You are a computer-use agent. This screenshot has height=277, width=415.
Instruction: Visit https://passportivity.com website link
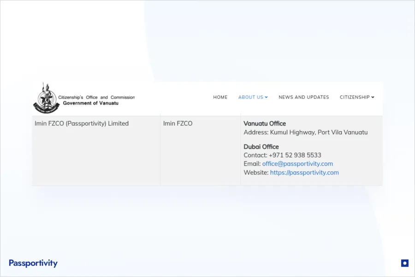point(304,173)
